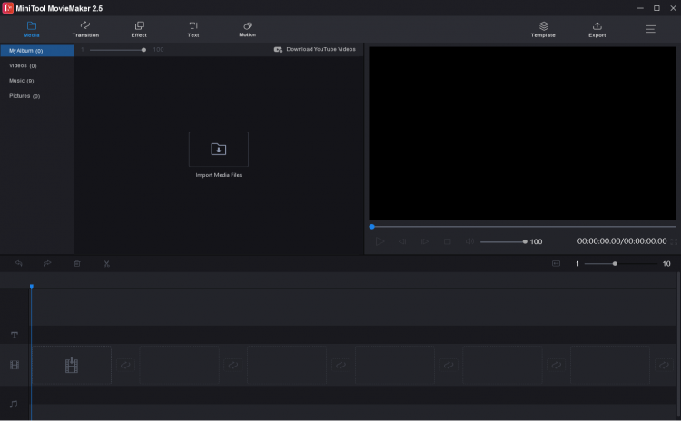The height and width of the screenshot is (421, 681).
Task: Select Videos category in sidebar
Action: [x=23, y=66]
